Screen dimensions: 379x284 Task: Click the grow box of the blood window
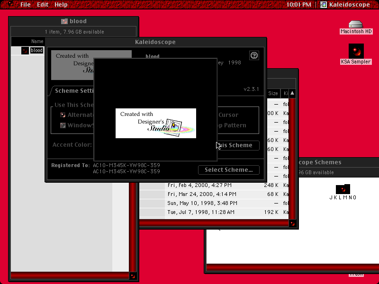pyautogui.click(x=133, y=276)
